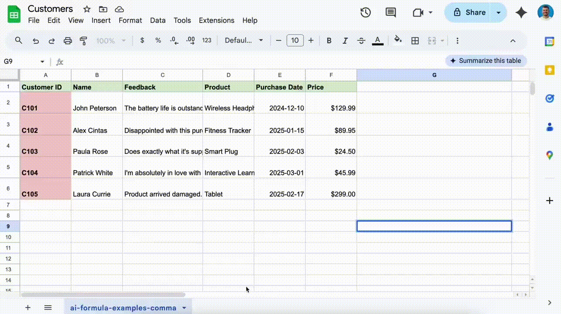Open the Format menu
561x314 pixels.
coord(130,20)
